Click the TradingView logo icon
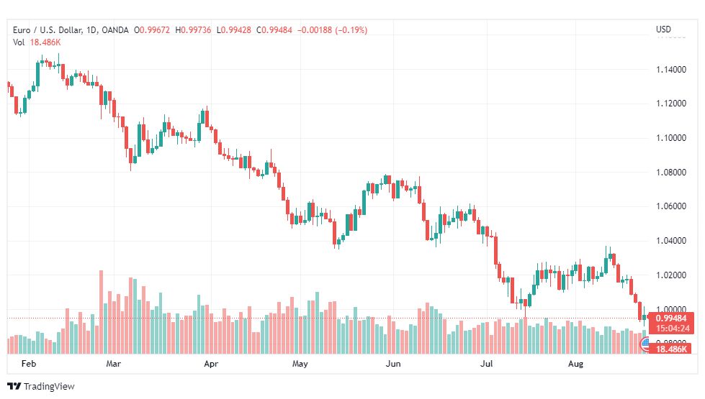 [x=14, y=387]
